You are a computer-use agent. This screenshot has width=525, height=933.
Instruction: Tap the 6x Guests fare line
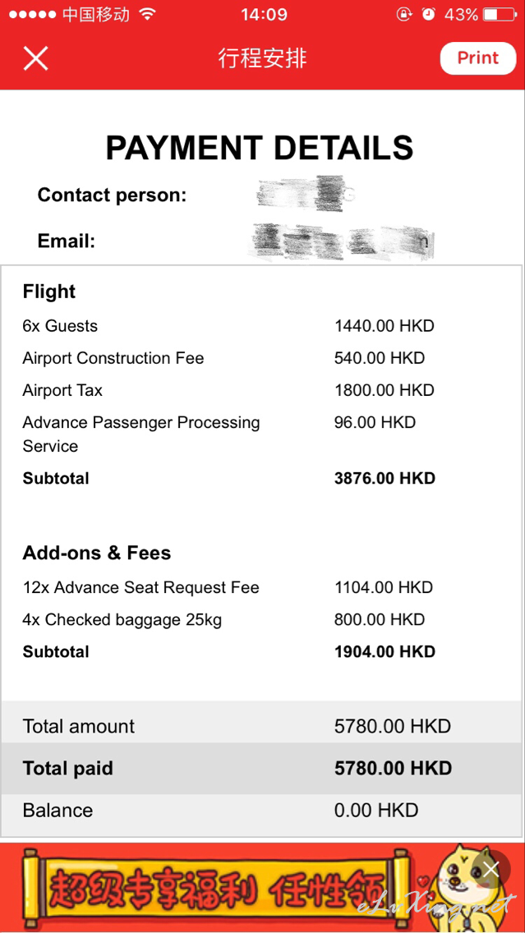tap(263, 326)
